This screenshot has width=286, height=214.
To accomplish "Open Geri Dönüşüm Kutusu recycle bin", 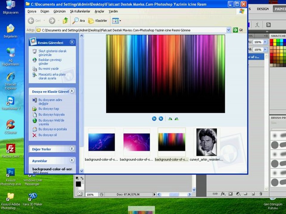I will pyautogui.click(x=273, y=203).
